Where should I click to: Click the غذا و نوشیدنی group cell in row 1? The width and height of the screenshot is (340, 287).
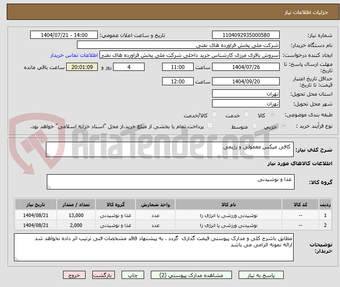(x=116, y=215)
